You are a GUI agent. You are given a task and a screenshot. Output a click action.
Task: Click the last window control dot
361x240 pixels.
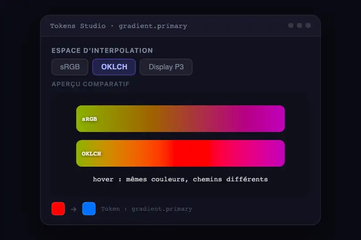(308, 25)
